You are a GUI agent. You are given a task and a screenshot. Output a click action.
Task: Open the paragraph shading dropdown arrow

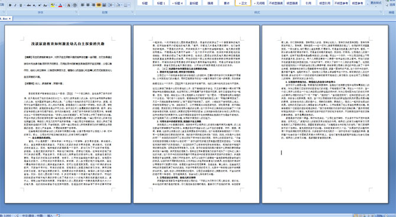pos(122,5)
